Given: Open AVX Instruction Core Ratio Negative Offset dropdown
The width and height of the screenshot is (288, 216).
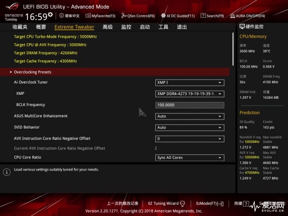Looking at the screenshot, I should coord(189,139).
